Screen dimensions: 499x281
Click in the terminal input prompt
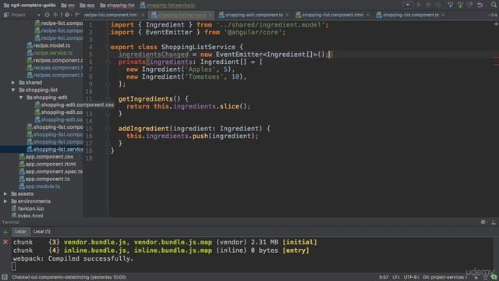pos(14,266)
